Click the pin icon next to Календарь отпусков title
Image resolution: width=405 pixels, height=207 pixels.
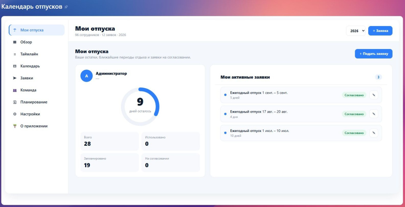[x=66, y=7]
